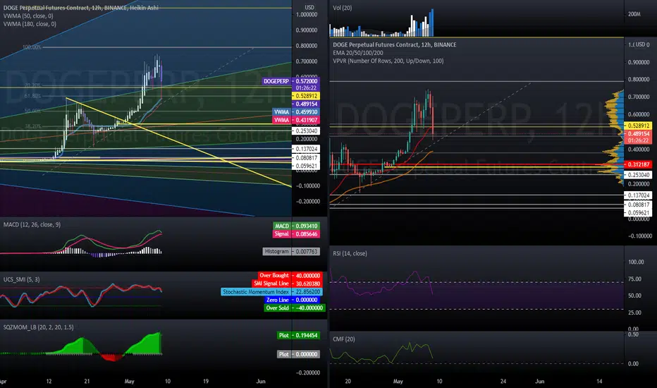
Task: Select the 100.00% Fibonacci level label
Action: [x=32, y=47]
